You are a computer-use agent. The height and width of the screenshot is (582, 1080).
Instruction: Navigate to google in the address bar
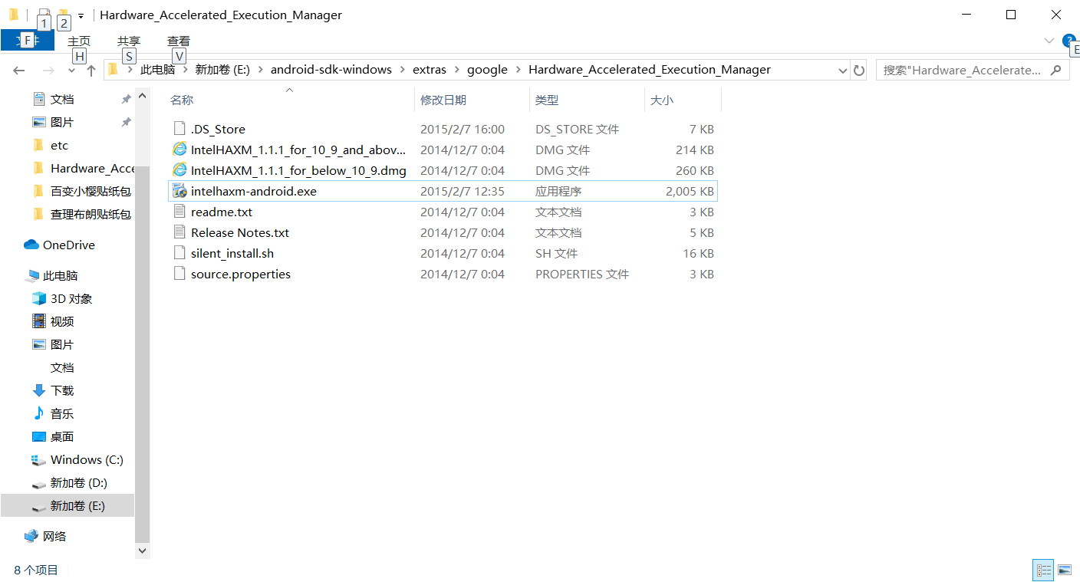487,70
